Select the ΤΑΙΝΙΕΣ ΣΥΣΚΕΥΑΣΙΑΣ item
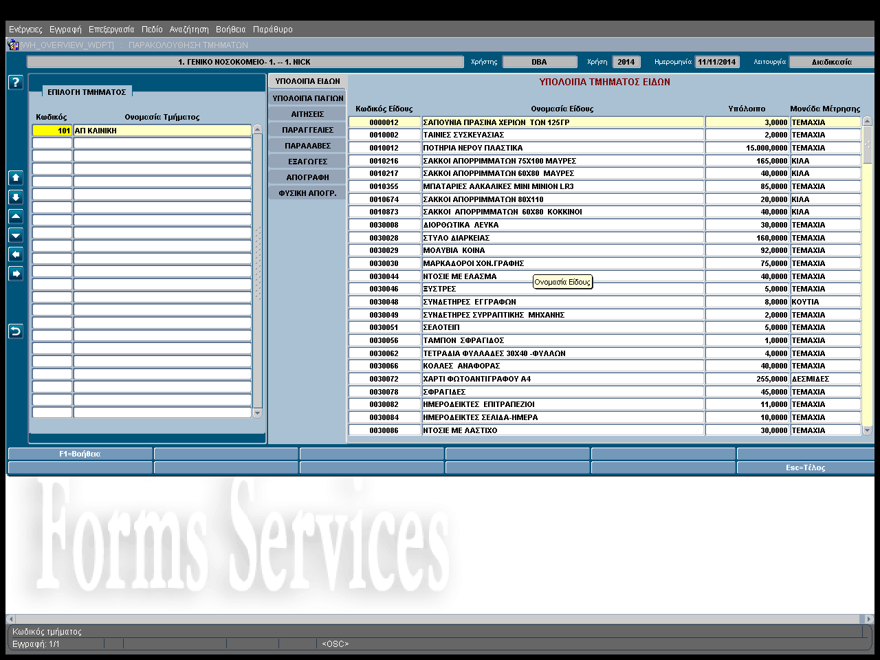The image size is (880, 660). (x=562, y=135)
